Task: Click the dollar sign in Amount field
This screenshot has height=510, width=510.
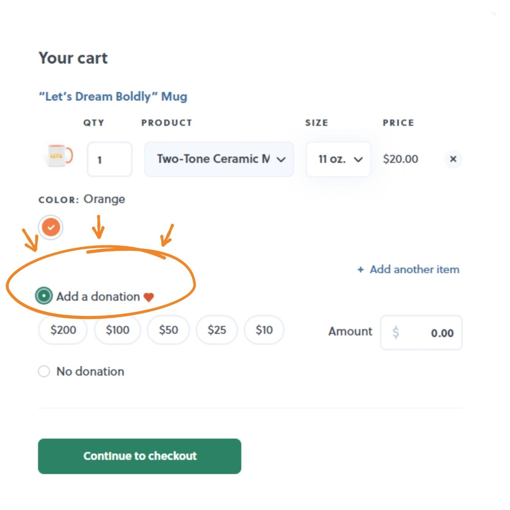Action: click(x=396, y=332)
